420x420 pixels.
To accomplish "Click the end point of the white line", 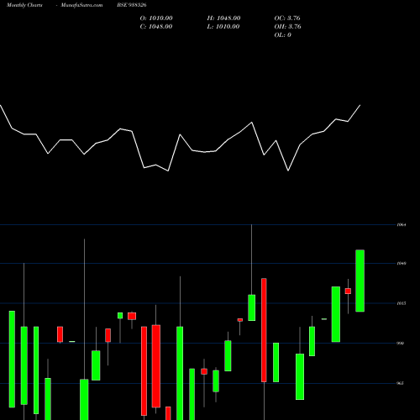I will click(x=360, y=105).
